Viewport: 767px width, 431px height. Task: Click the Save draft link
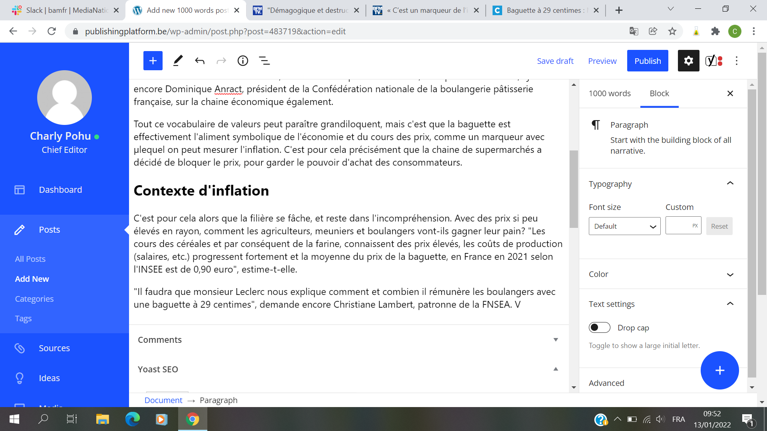tap(555, 61)
